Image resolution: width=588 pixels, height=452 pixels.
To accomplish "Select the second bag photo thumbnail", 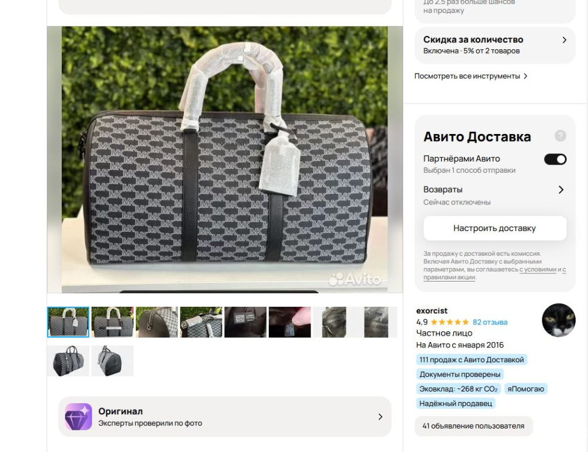I will click(113, 322).
